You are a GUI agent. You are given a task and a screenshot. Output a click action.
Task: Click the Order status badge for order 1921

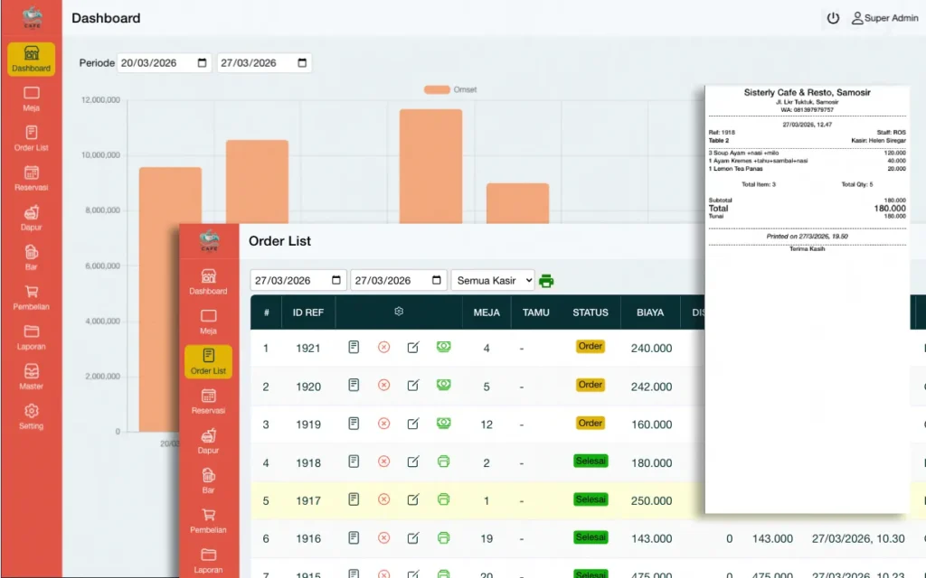coord(590,347)
